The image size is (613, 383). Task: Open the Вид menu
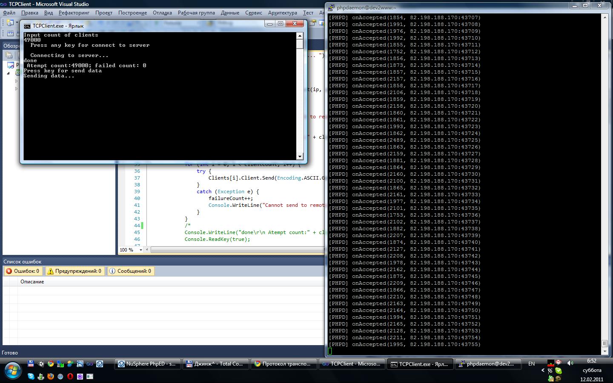[49, 13]
